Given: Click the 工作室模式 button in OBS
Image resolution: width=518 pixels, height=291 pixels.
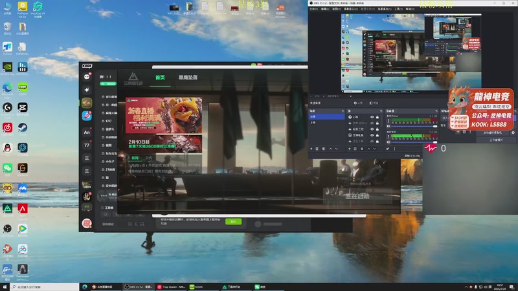Looking at the screenshot, I should point(496,140).
